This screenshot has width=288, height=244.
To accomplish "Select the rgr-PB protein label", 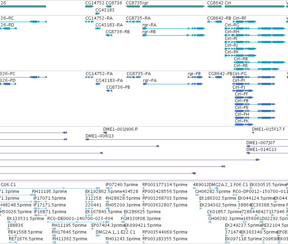I will click(194, 74).
